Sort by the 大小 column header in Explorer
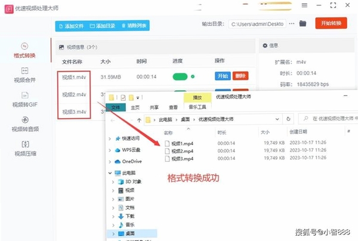Image resolution: width=358 pixels, height=241 pixels. click(x=265, y=132)
